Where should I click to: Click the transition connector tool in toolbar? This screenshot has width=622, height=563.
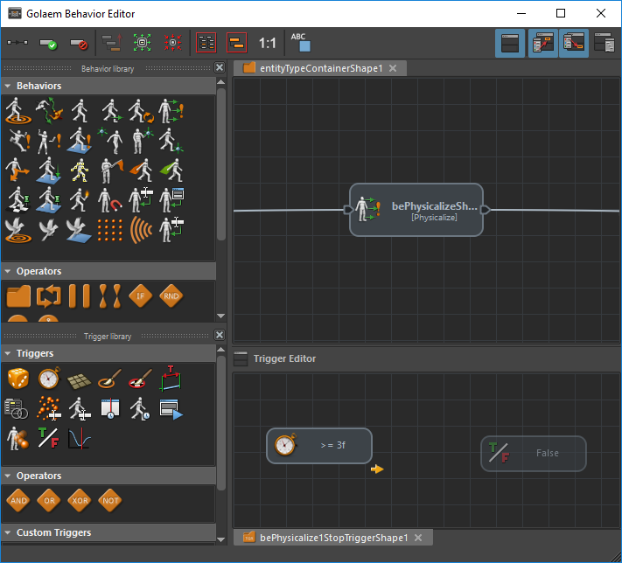tap(17, 43)
